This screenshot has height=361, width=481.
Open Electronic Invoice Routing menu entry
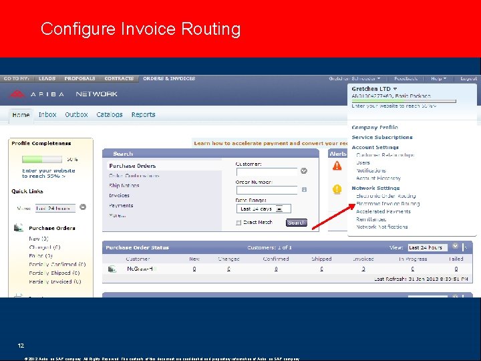pyautogui.click(x=387, y=203)
